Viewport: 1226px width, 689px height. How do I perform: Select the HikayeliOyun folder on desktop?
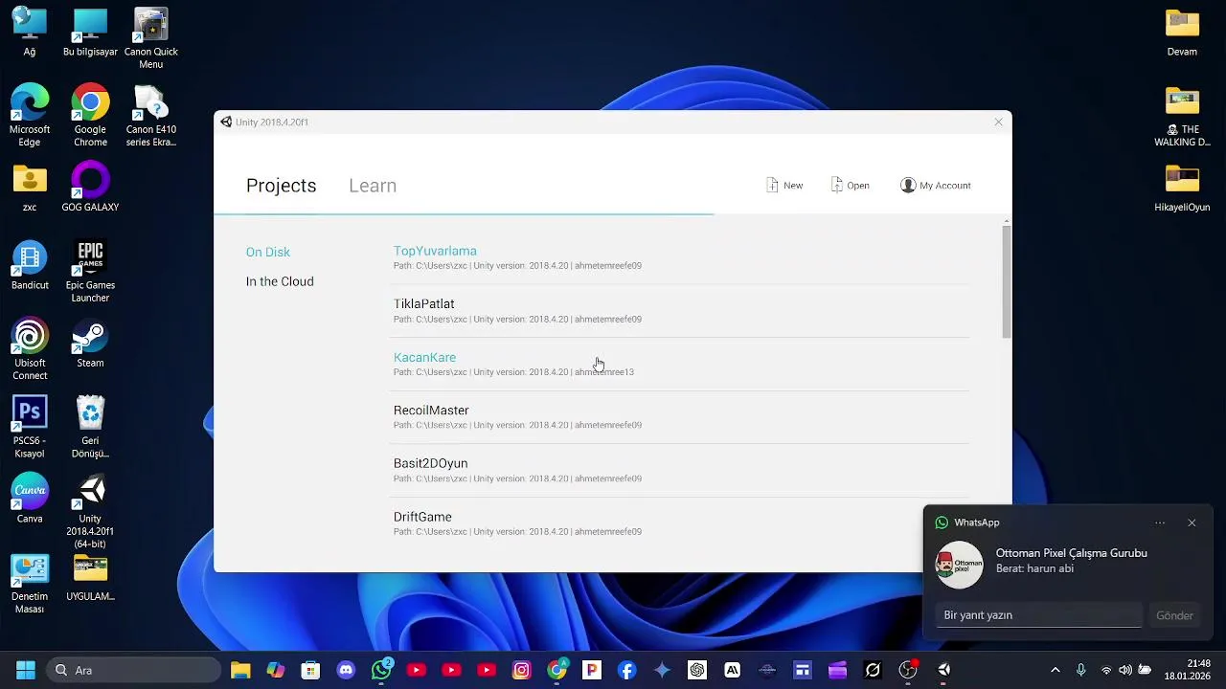[x=1182, y=188]
